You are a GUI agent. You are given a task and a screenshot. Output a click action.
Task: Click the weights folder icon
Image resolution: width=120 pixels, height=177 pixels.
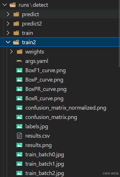click(x=19, y=52)
